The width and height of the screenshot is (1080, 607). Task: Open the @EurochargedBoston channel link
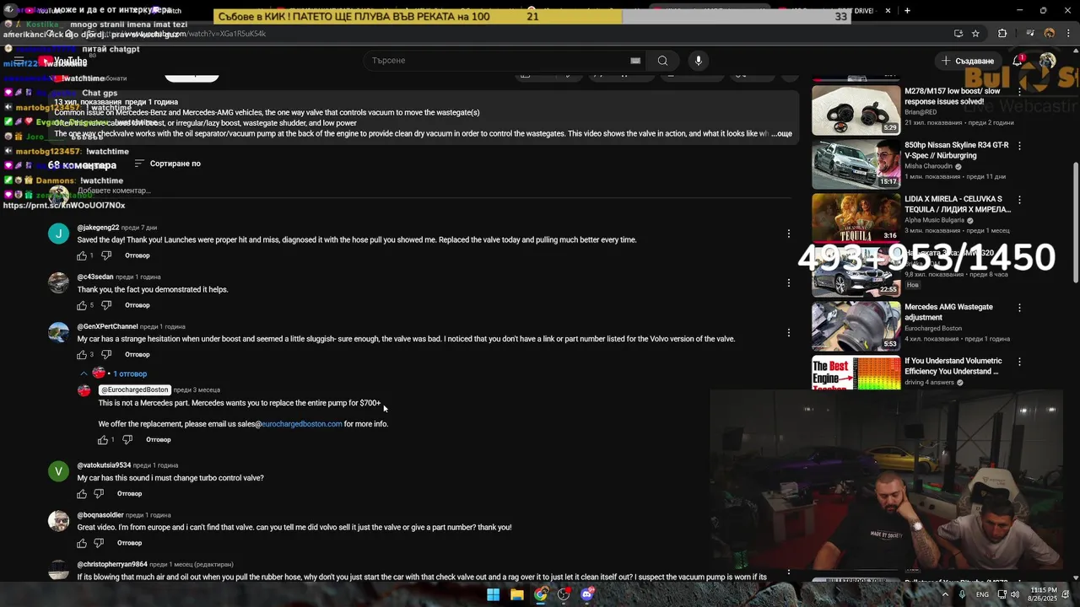click(135, 390)
